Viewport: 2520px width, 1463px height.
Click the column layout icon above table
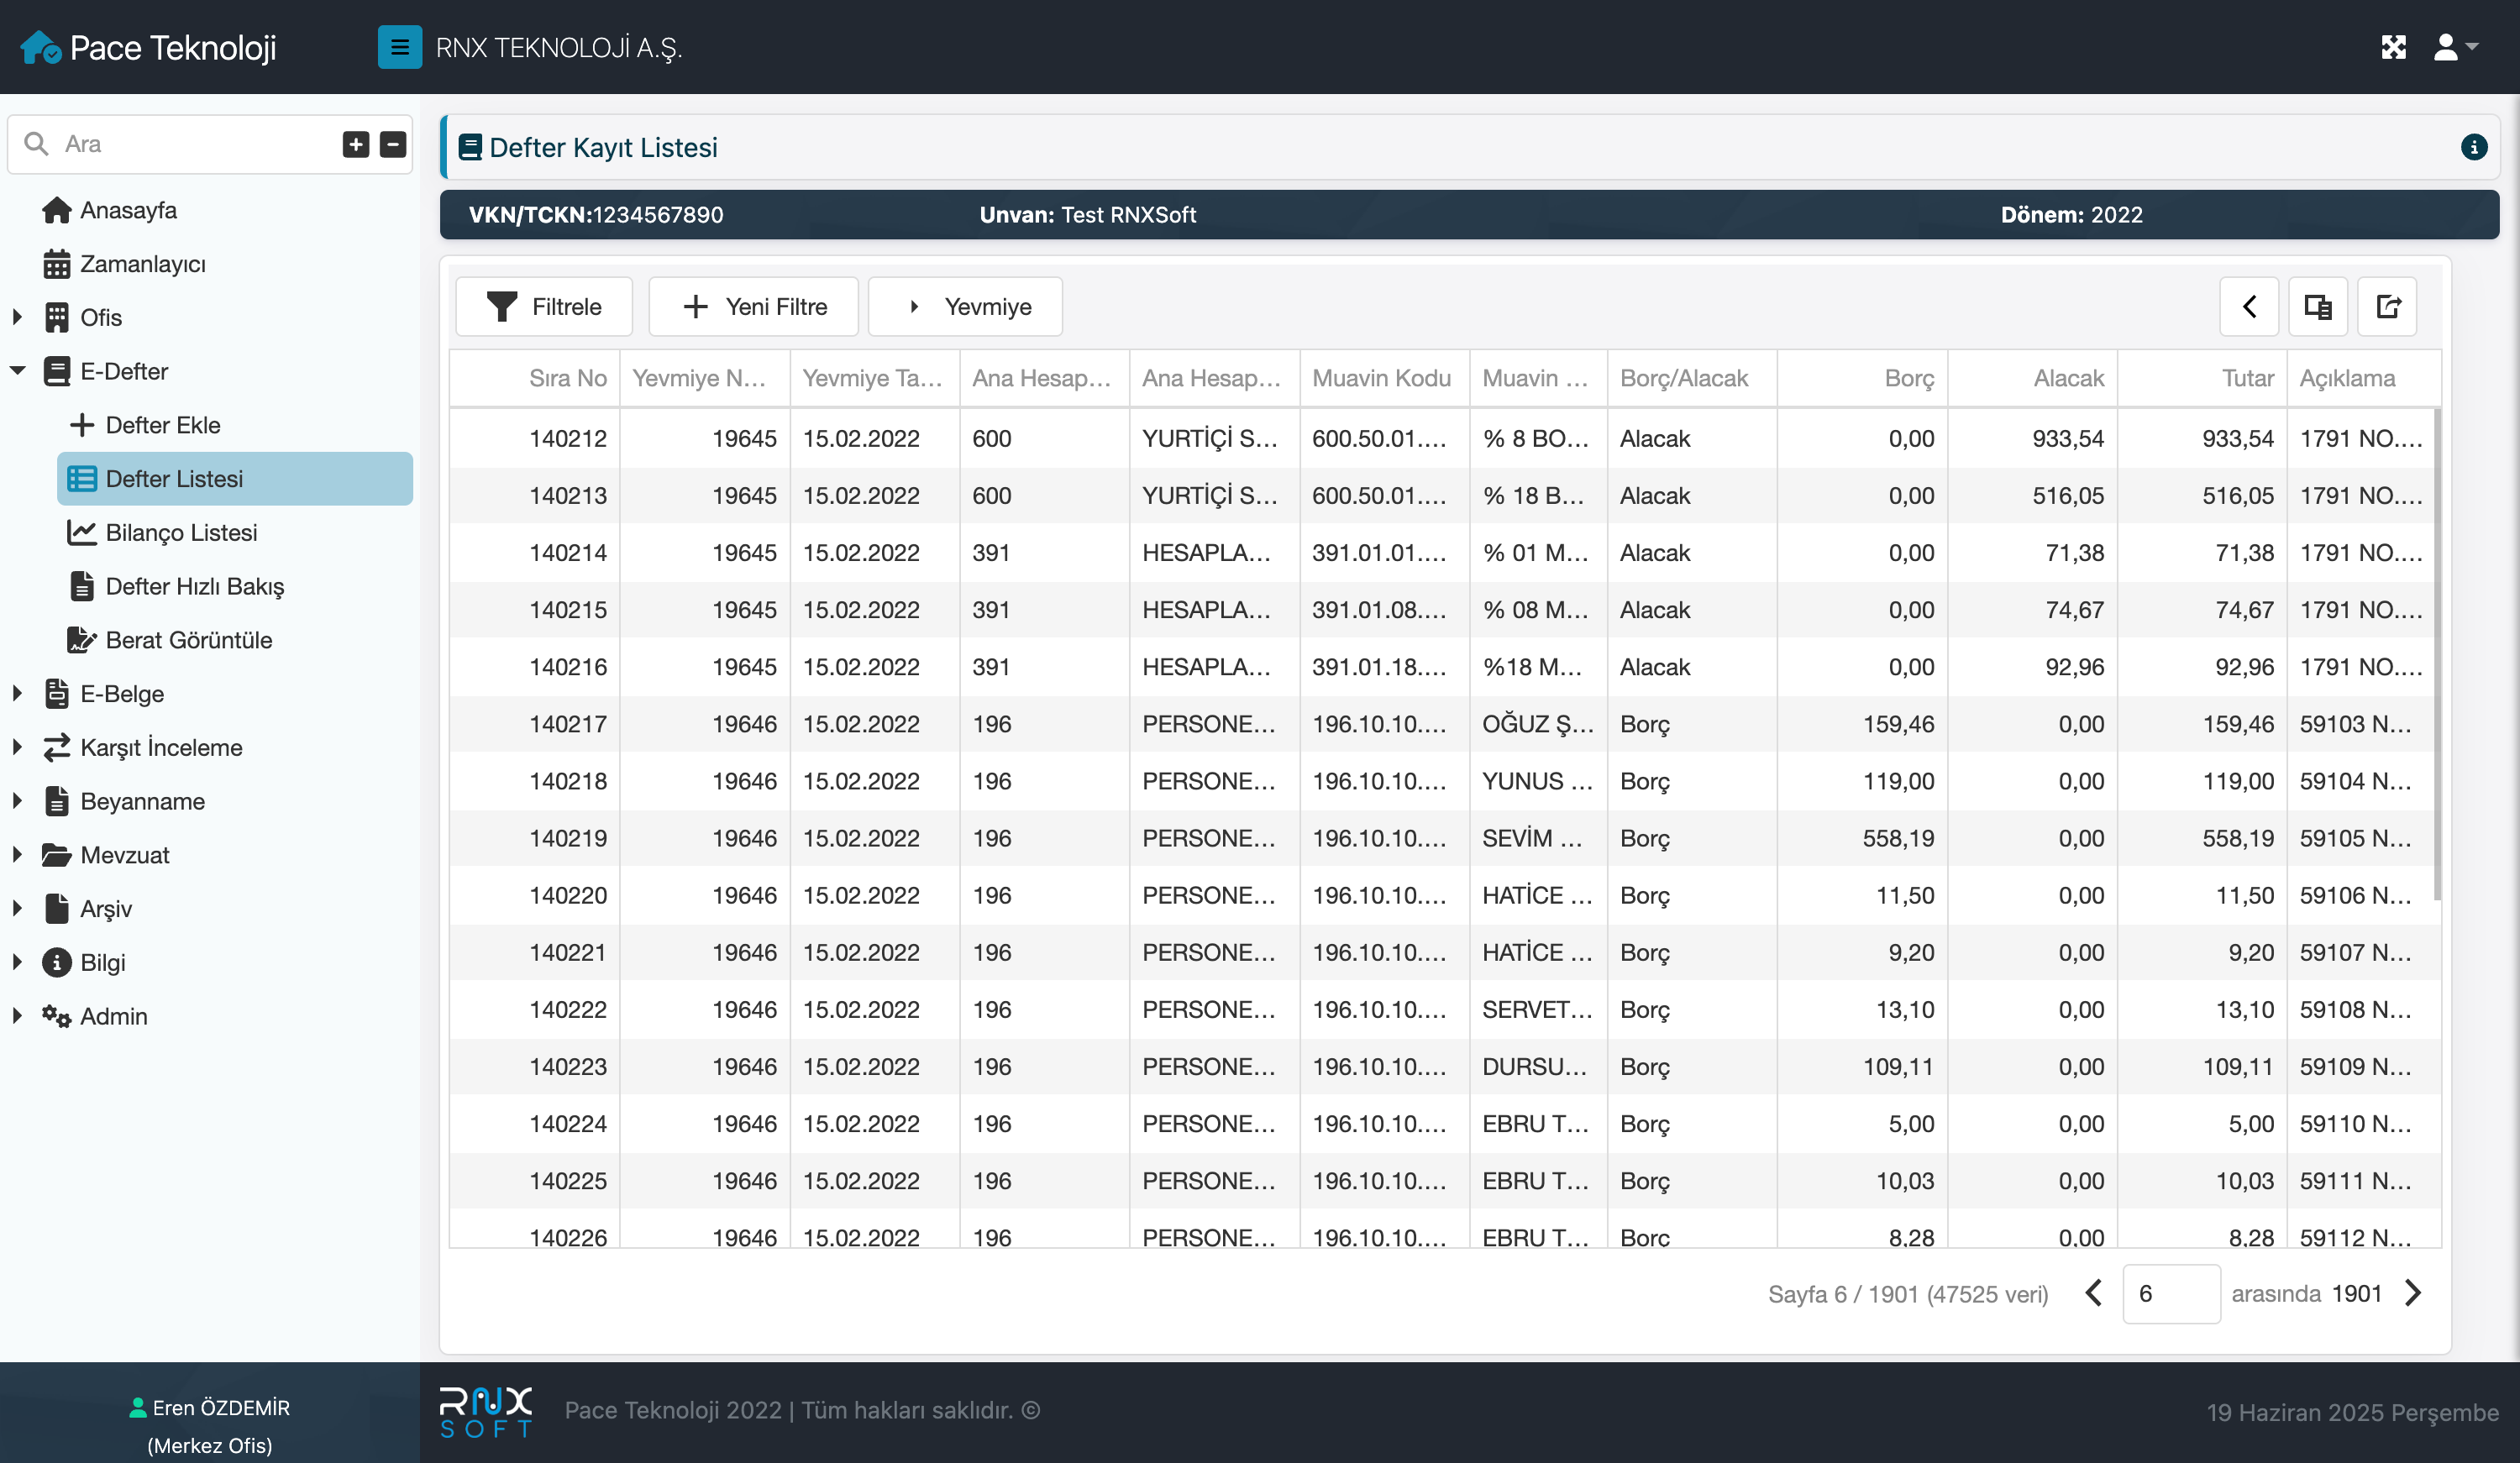click(x=2317, y=306)
